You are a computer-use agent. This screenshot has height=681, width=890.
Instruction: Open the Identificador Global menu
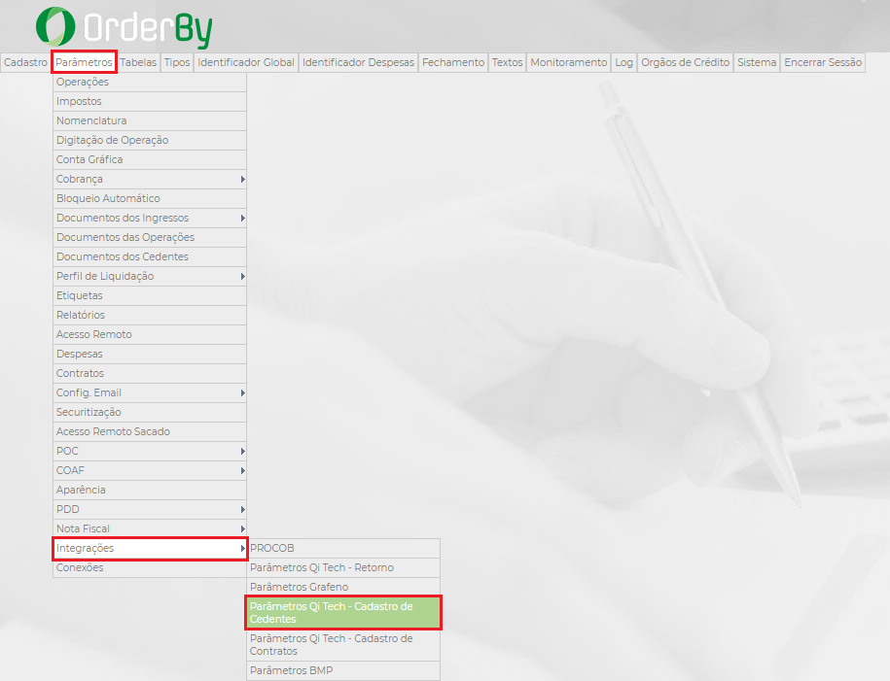tap(246, 62)
